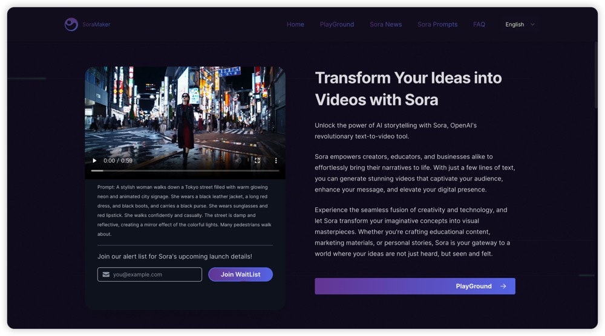
Task: Mute the video with the speaker icon
Action: tap(239, 161)
